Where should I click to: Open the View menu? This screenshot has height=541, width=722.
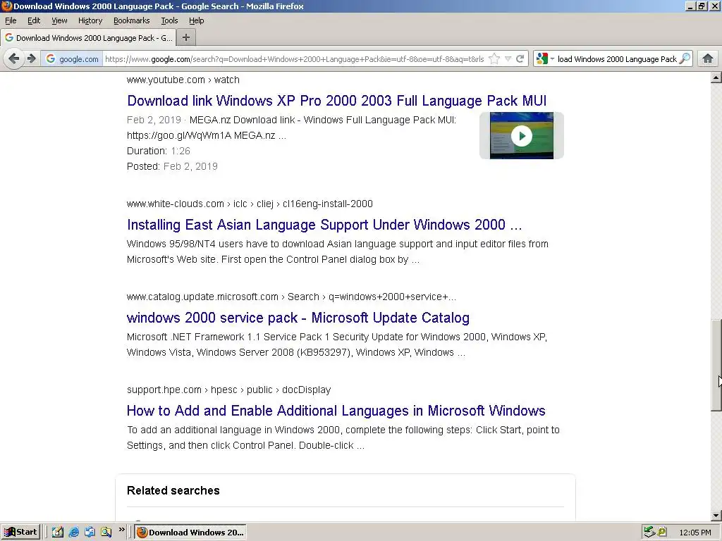coord(59,20)
